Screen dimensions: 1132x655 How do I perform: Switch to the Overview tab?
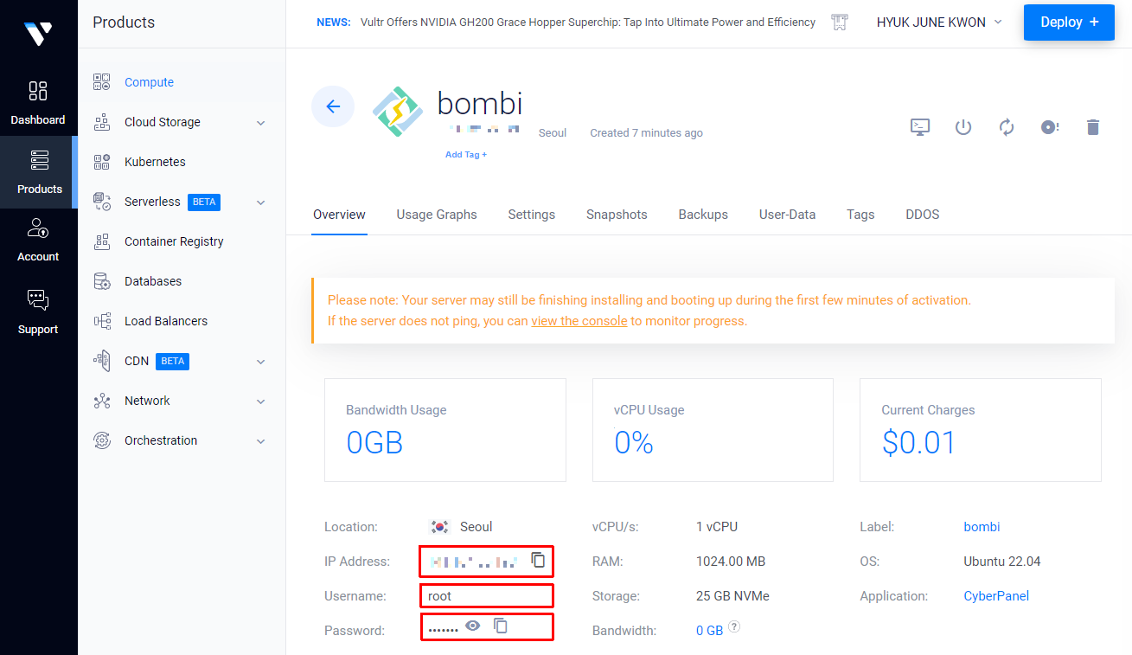tap(339, 215)
